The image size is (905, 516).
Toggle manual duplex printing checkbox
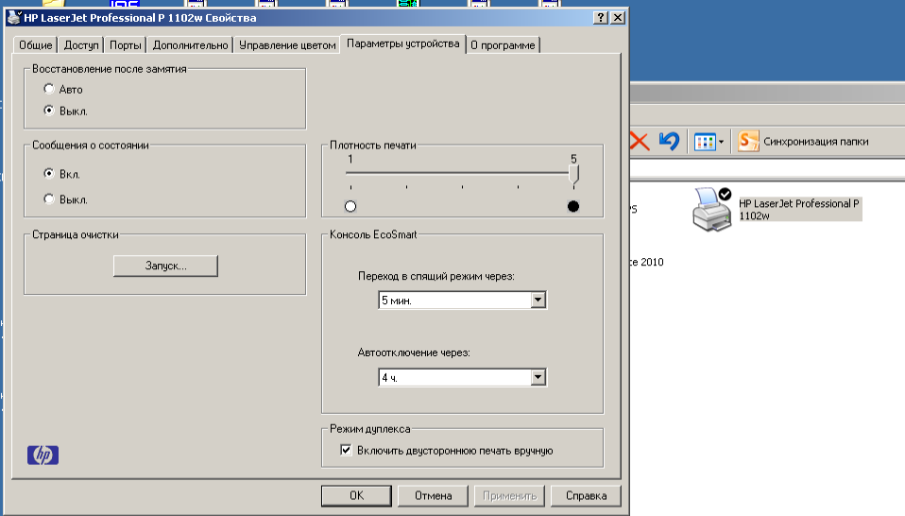pos(346,450)
